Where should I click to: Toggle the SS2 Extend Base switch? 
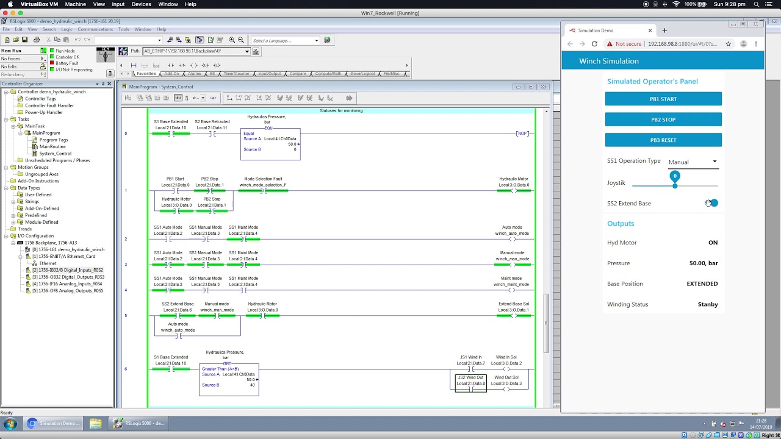coord(712,203)
